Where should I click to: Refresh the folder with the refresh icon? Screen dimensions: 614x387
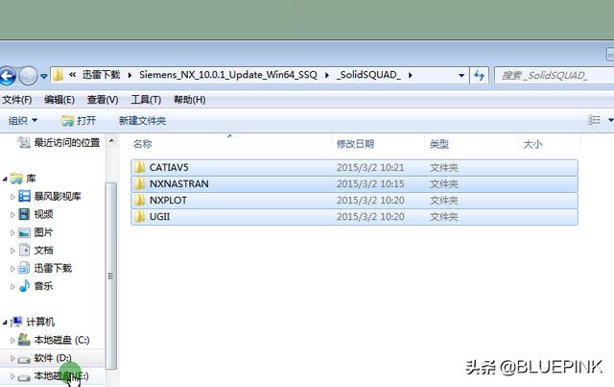[480, 75]
